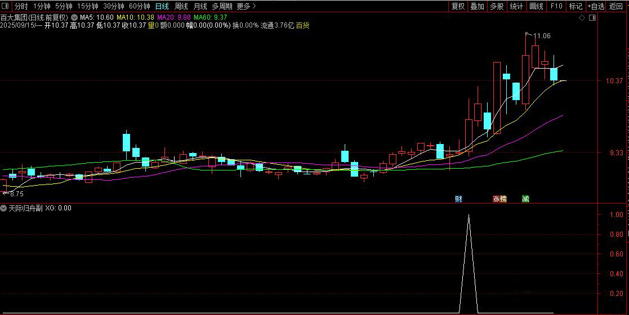This screenshot has height=315, width=629.
Task: Switch to the 分时 tab
Action: click(x=21, y=6)
